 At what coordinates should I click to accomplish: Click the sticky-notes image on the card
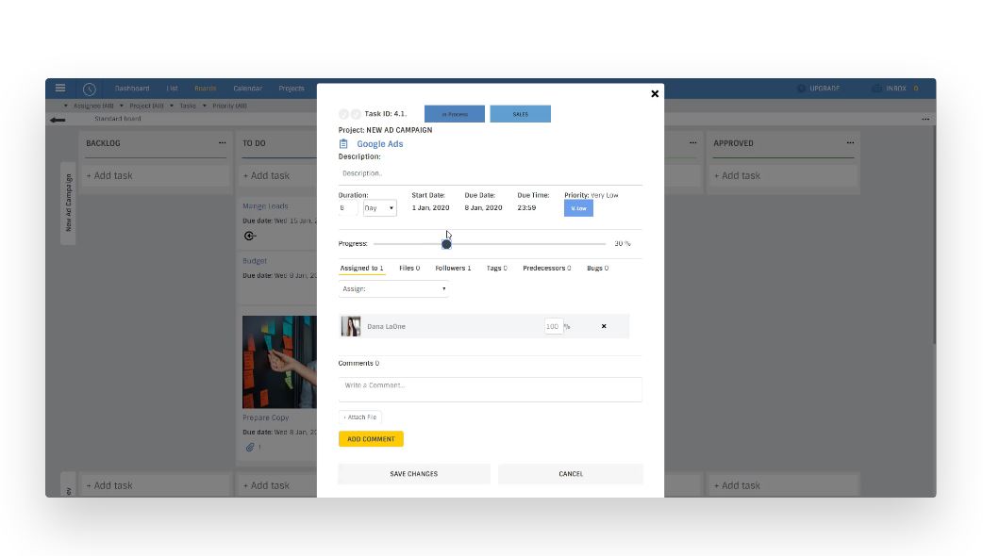click(279, 362)
